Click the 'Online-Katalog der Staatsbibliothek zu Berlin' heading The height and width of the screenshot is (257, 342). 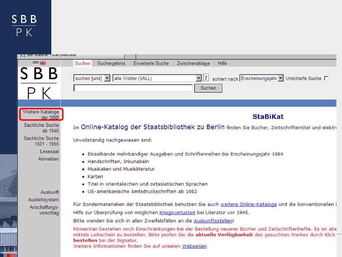tap(153, 127)
